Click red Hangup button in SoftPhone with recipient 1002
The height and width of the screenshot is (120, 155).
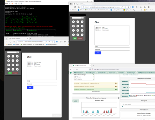(x=15, y=73)
